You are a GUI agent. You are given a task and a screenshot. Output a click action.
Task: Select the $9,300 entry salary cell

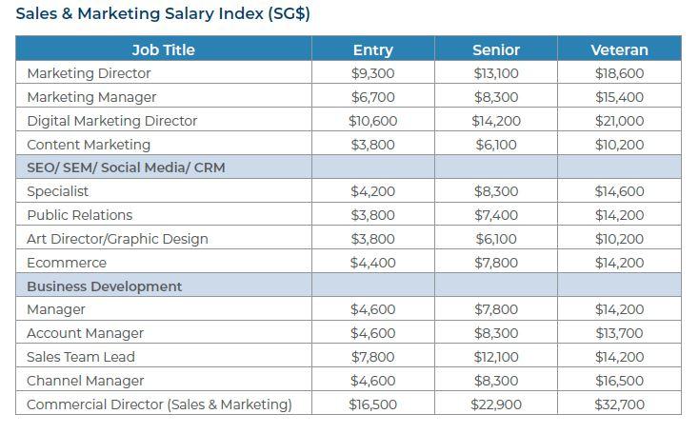point(372,73)
